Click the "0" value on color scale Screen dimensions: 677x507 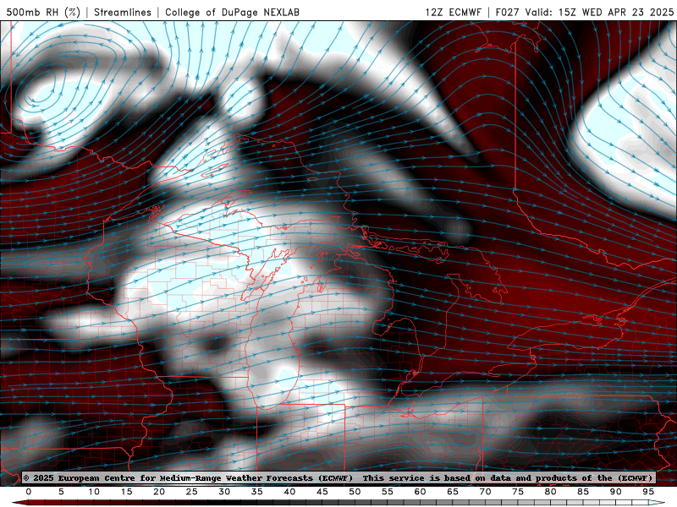click(x=29, y=492)
